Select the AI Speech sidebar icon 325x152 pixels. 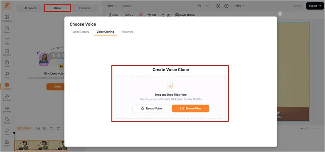point(7,86)
